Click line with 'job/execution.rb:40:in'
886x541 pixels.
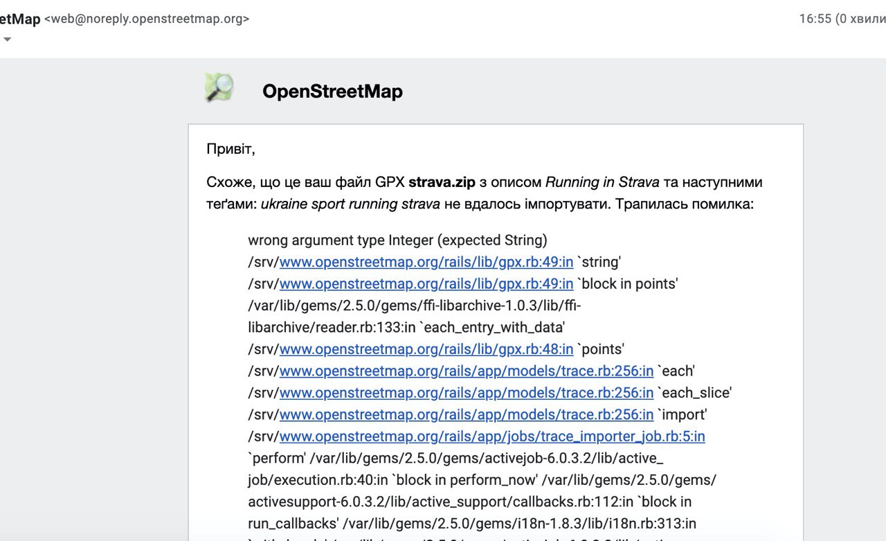482,480
